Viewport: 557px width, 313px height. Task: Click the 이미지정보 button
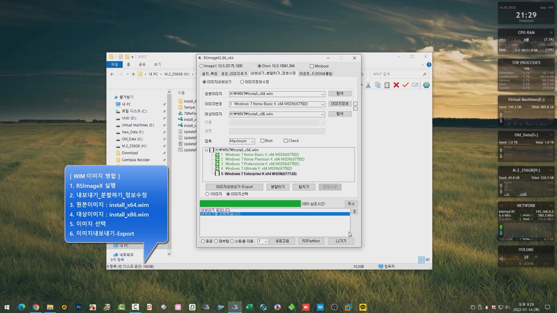pos(340,104)
